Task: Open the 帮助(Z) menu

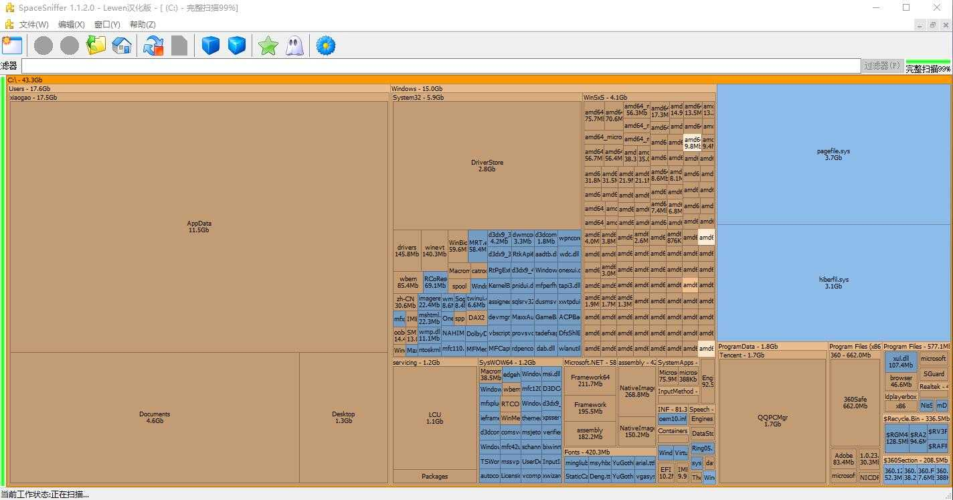Action: pos(143,25)
